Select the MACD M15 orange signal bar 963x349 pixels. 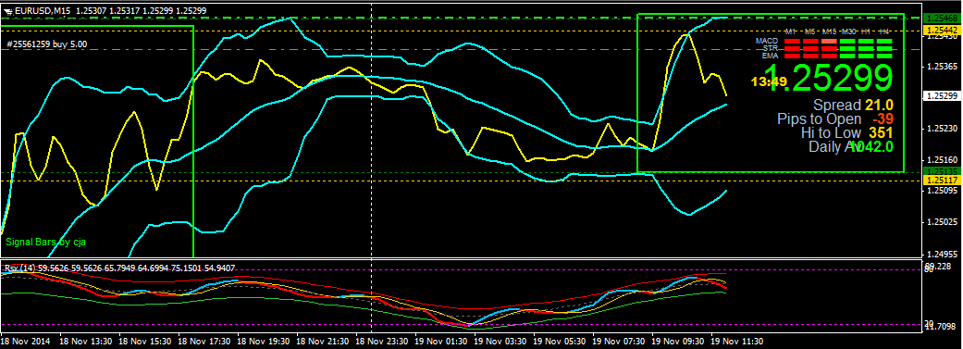pyautogui.click(x=829, y=41)
